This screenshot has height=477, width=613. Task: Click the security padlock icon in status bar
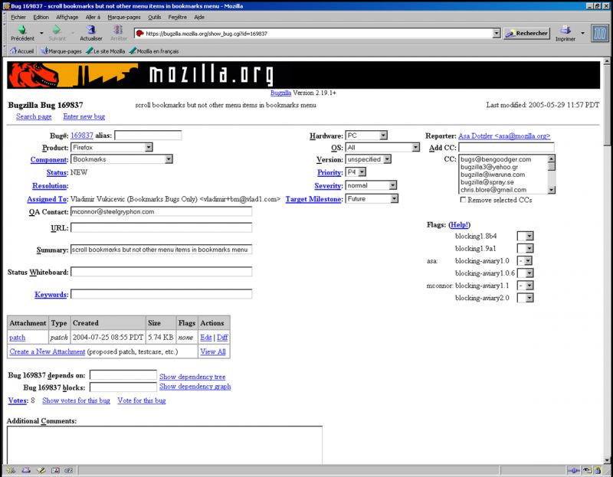(x=598, y=471)
